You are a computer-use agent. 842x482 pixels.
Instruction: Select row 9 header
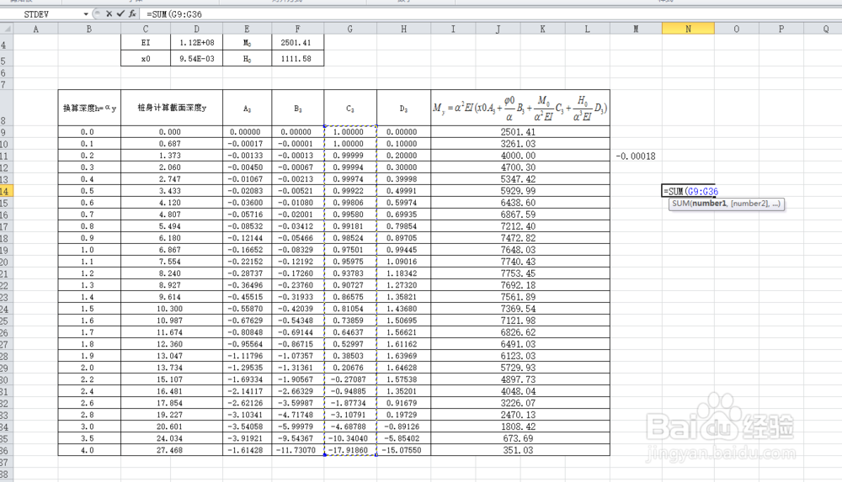7,132
